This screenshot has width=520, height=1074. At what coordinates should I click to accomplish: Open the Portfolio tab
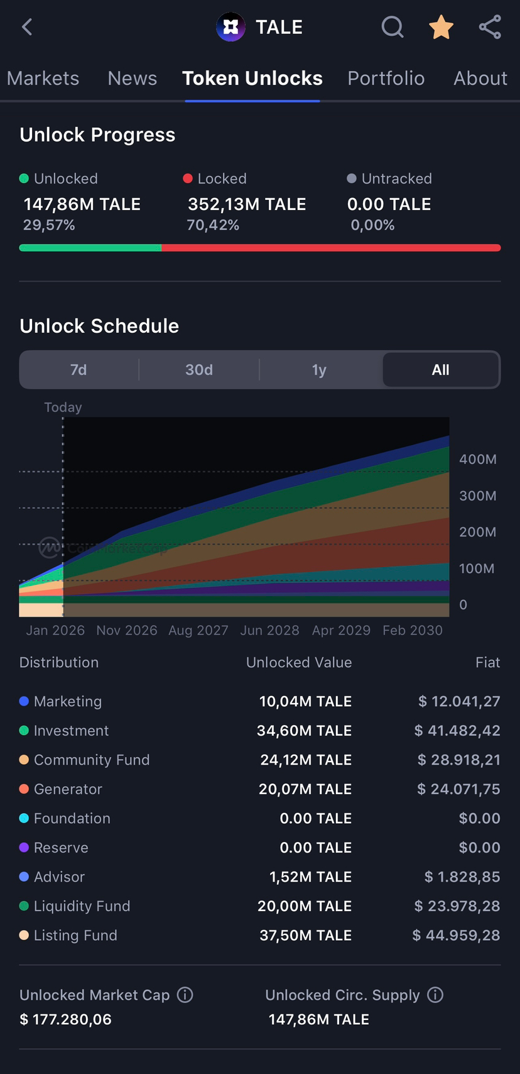click(x=386, y=79)
